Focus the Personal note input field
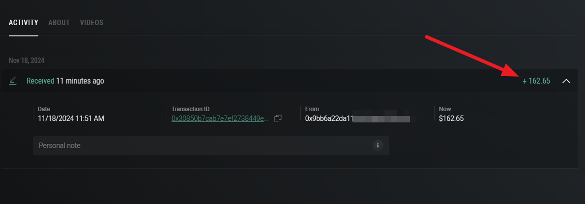This screenshot has width=585, height=204. [202, 146]
